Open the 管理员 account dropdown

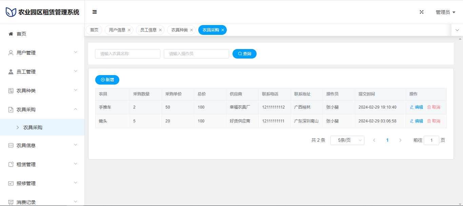(445, 12)
